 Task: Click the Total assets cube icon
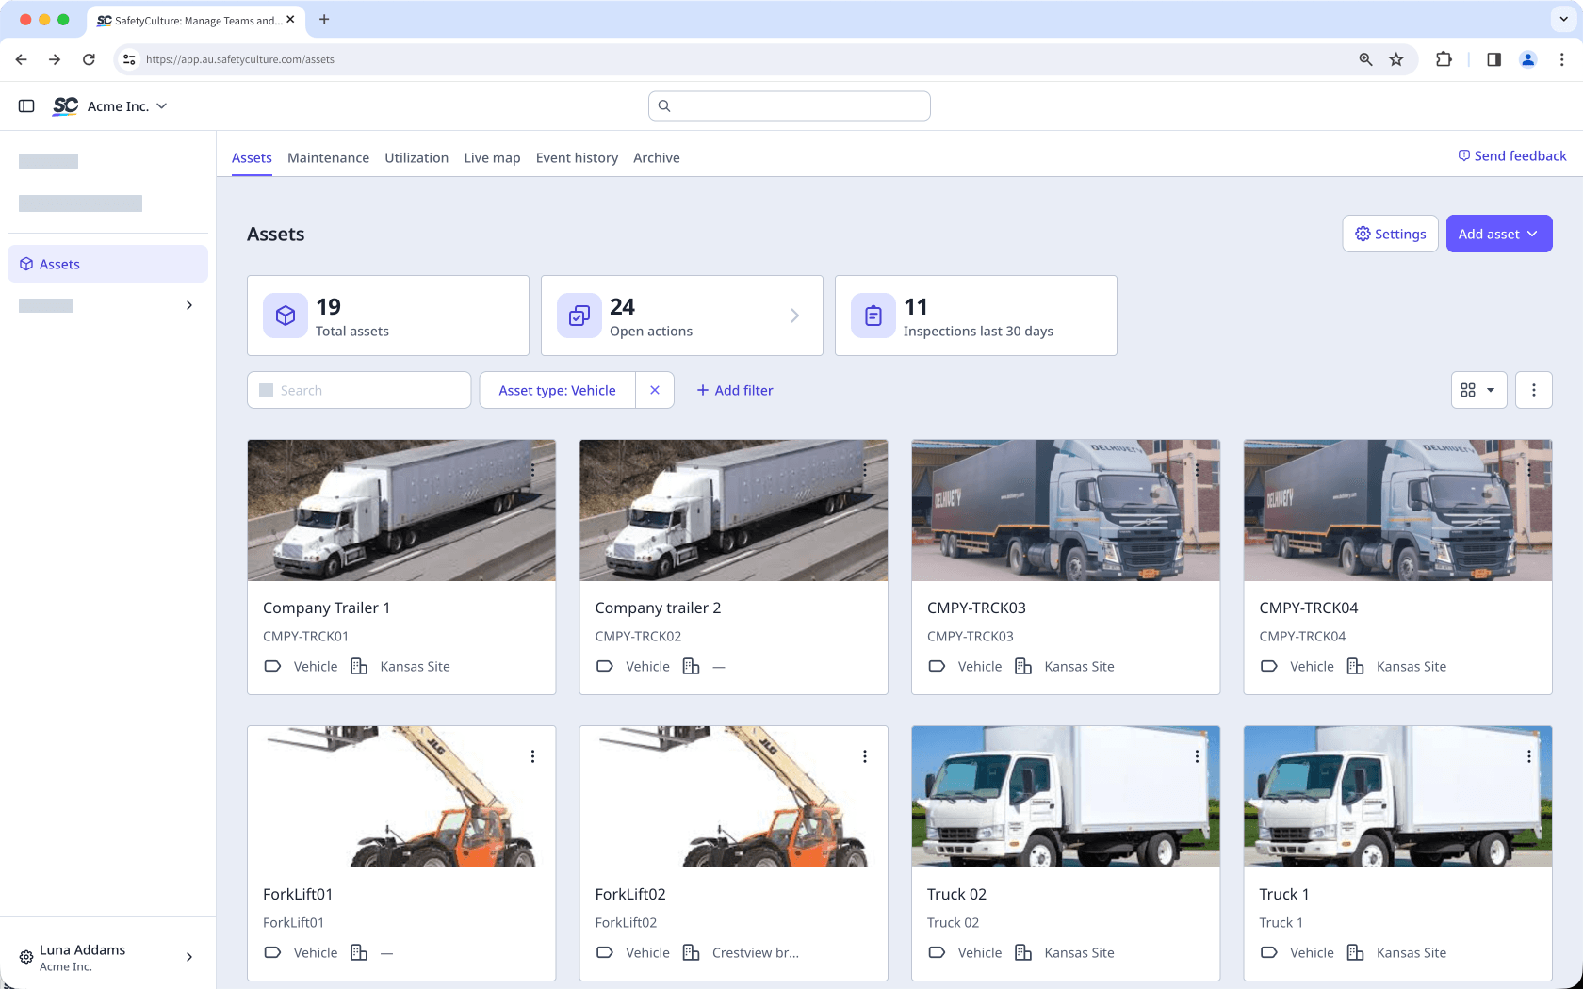286,316
